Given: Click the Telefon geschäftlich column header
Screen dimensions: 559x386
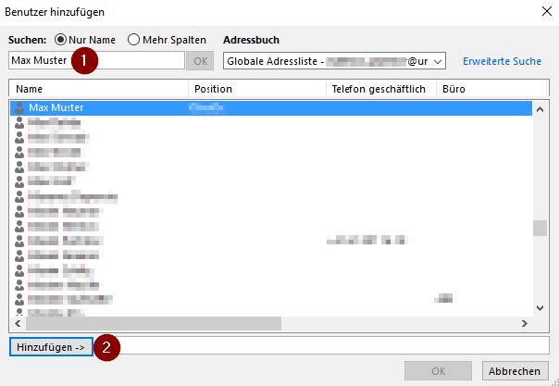Looking at the screenshot, I should [x=378, y=90].
